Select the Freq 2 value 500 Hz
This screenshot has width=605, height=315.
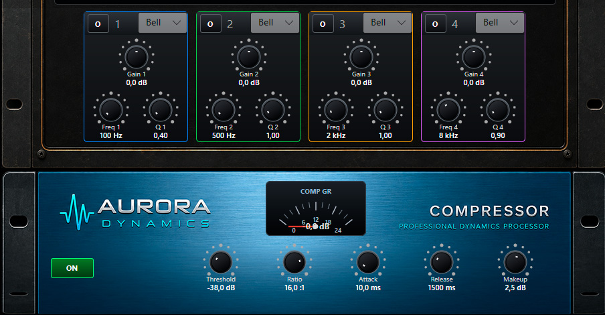(x=224, y=135)
